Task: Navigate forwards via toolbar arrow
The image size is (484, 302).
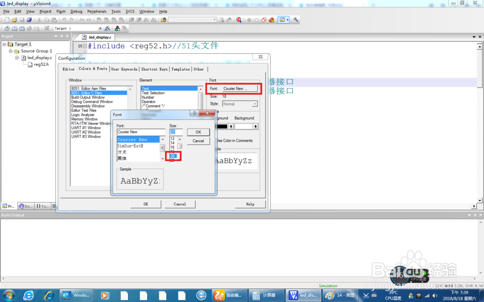Action: (x=89, y=20)
